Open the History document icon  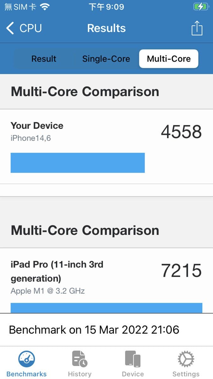(x=80, y=359)
